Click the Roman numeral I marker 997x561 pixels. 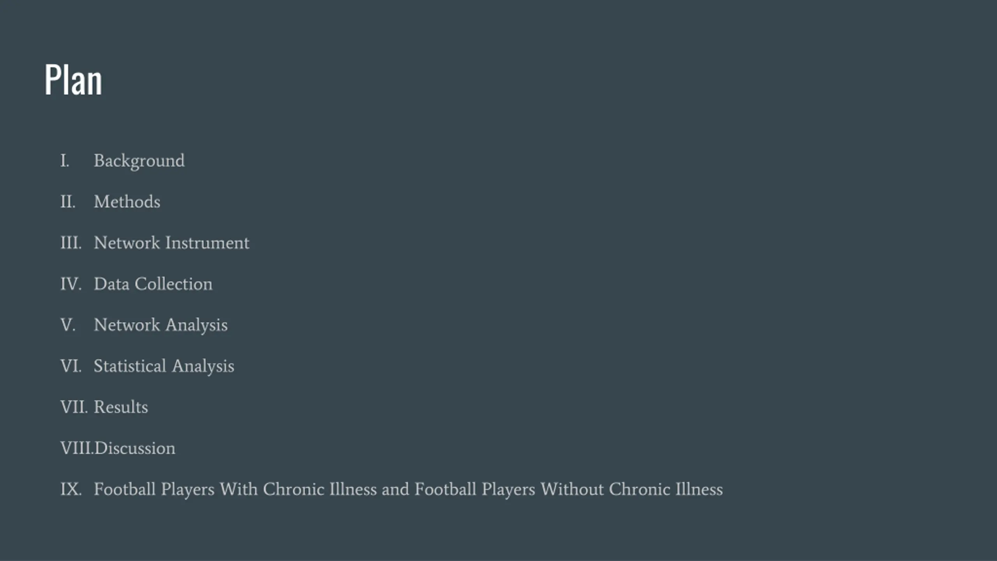click(x=65, y=161)
